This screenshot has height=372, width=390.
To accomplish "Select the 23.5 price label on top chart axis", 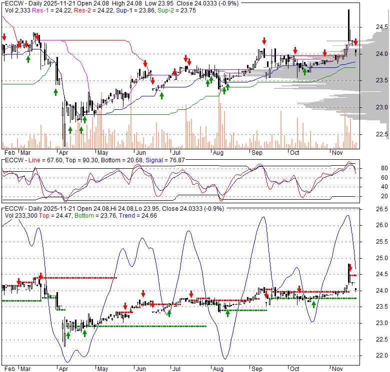I will 381,80.
